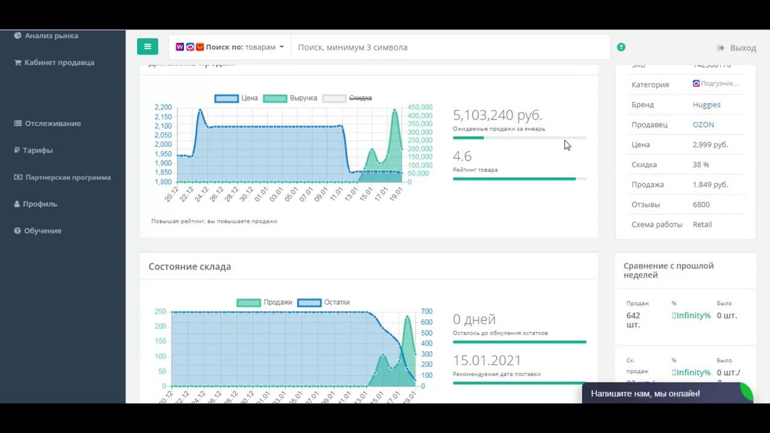Click the Обучение question icon in sidebar

(17, 231)
